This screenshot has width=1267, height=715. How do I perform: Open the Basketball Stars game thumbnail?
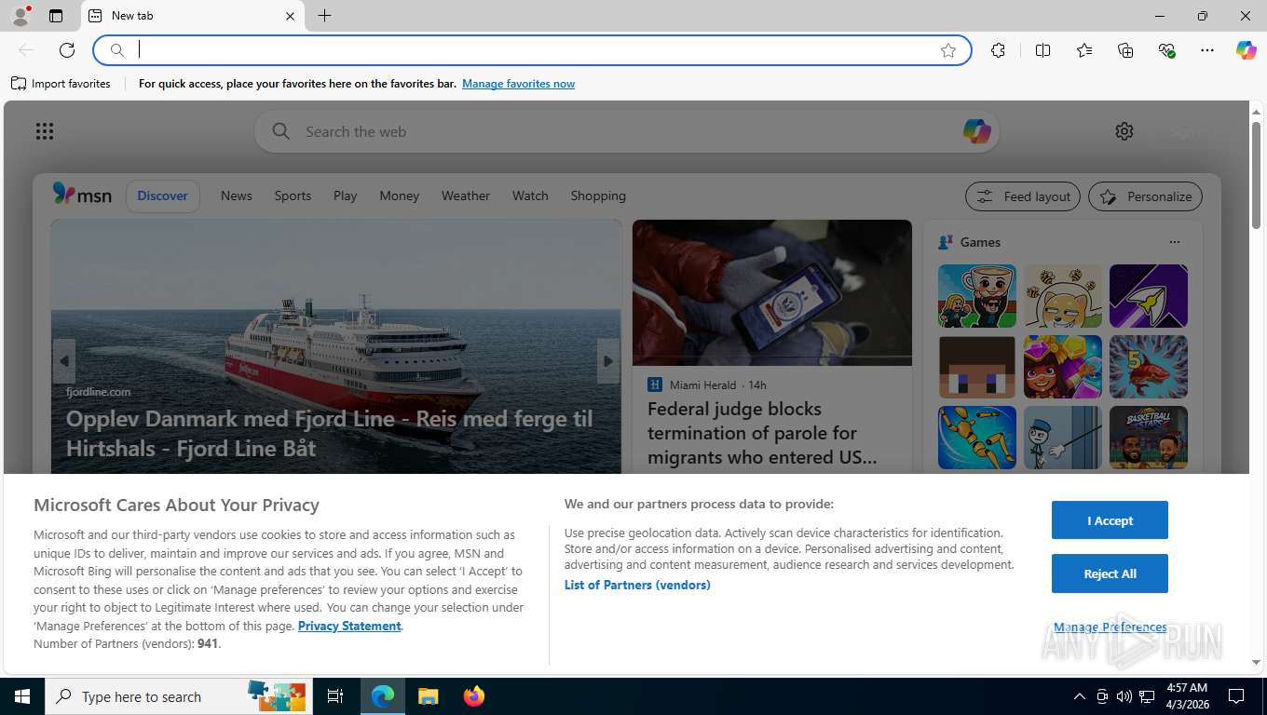(1149, 438)
